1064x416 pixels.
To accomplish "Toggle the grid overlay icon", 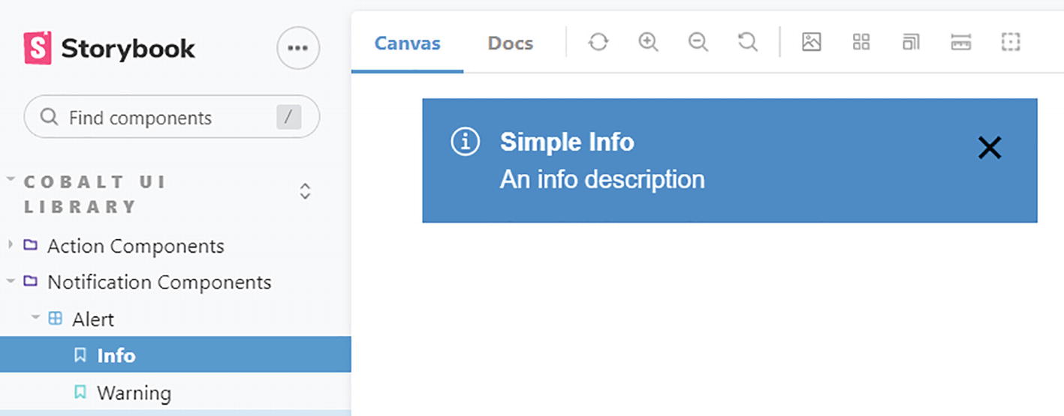I will (x=861, y=42).
